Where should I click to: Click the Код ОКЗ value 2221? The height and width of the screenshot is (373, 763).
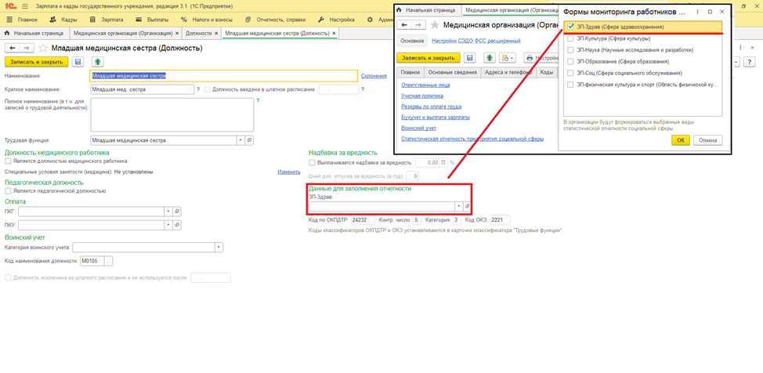(x=500, y=220)
